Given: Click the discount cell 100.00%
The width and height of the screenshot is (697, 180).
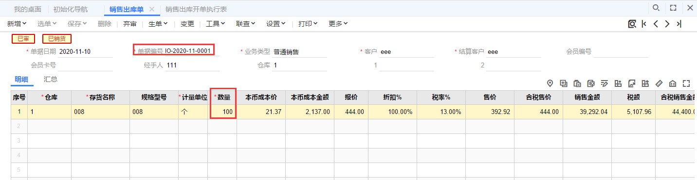Looking at the screenshot, I should (393, 112).
